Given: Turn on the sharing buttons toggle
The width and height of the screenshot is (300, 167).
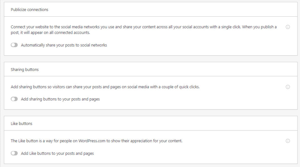Looking at the screenshot, I should (14, 99).
